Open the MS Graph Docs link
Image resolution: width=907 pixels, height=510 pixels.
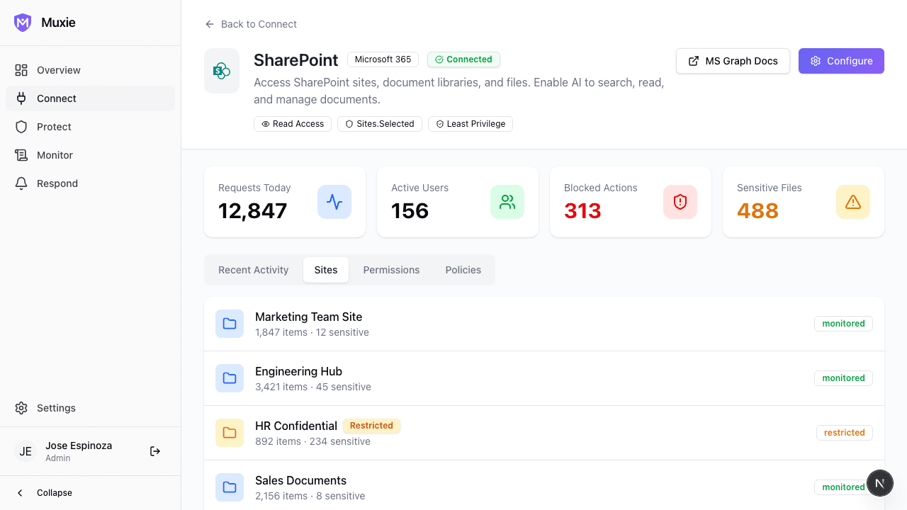pyautogui.click(x=733, y=61)
